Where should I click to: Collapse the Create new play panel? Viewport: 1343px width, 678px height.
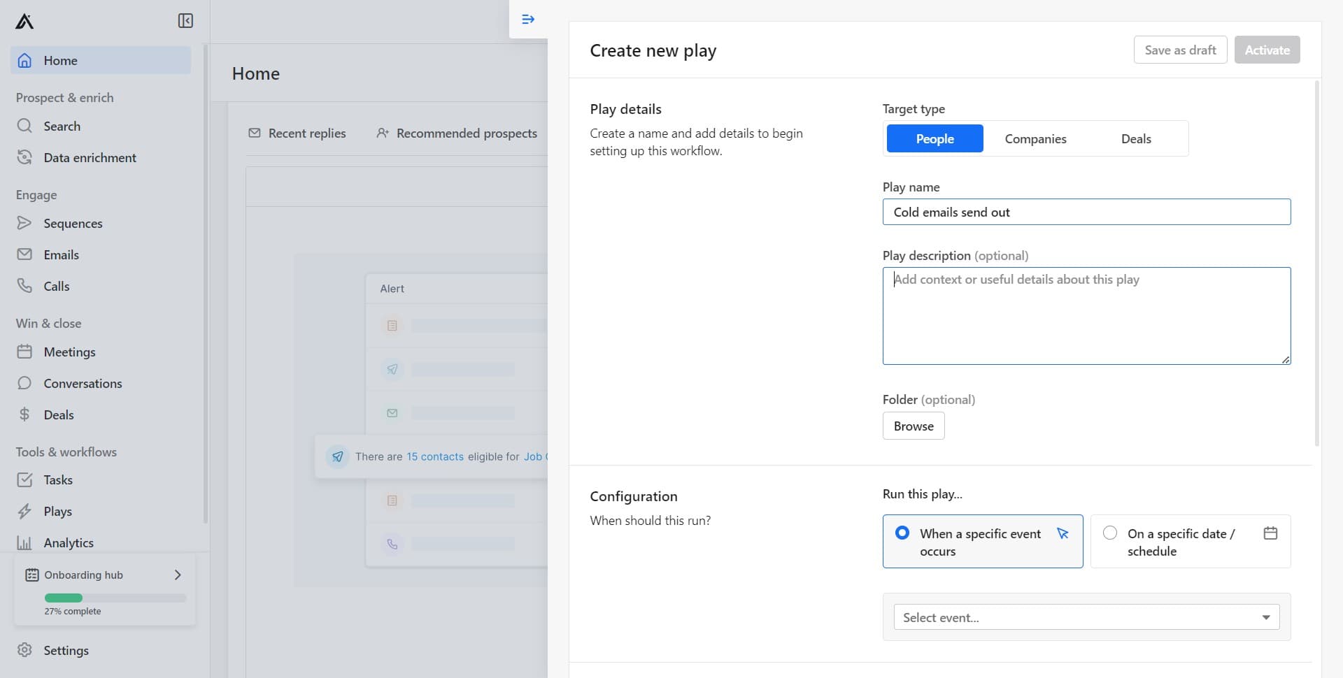(x=527, y=19)
